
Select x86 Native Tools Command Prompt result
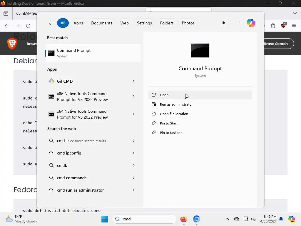(x=88, y=97)
